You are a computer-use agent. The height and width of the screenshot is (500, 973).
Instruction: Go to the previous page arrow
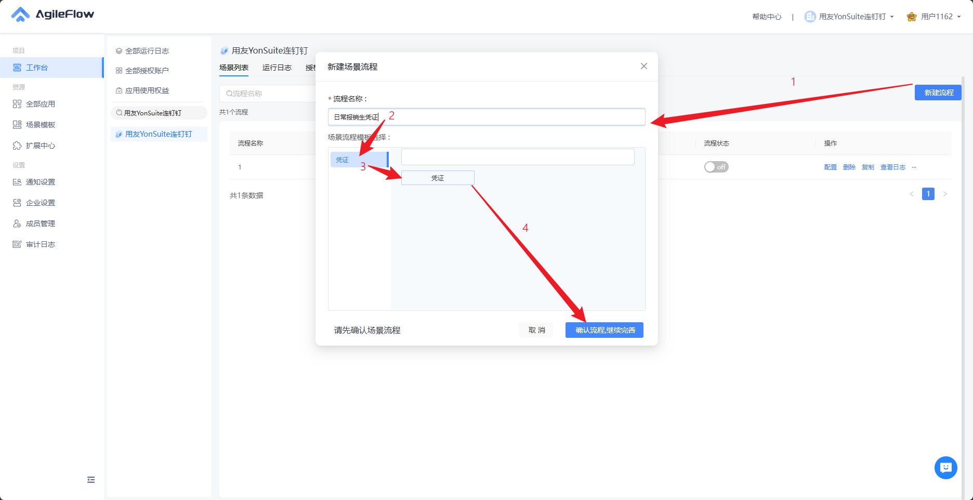[x=912, y=194]
